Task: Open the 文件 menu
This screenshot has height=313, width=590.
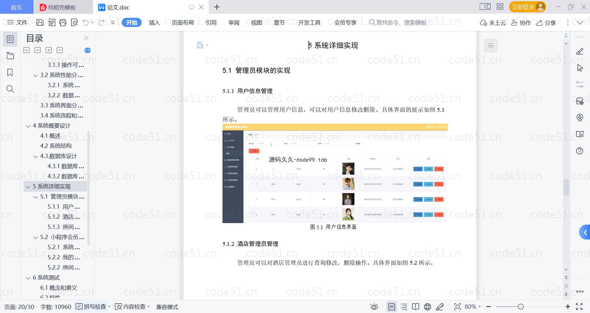Action: point(18,22)
